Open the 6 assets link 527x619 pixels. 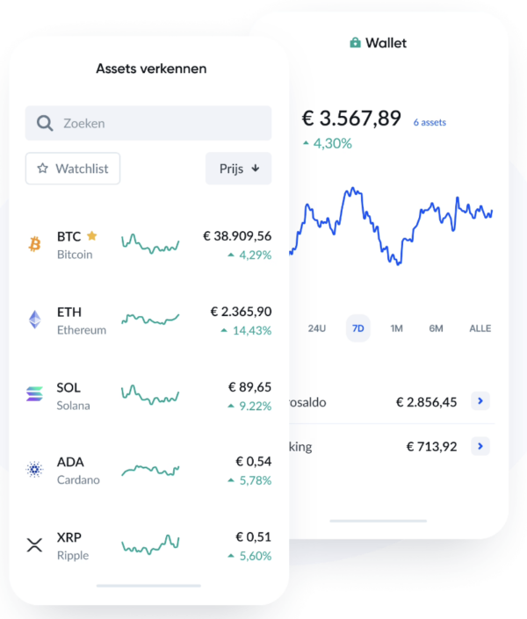(430, 123)
